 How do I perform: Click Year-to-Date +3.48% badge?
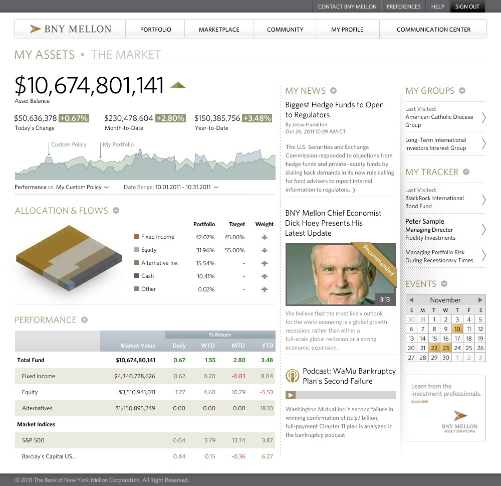[x=257, y=118]
